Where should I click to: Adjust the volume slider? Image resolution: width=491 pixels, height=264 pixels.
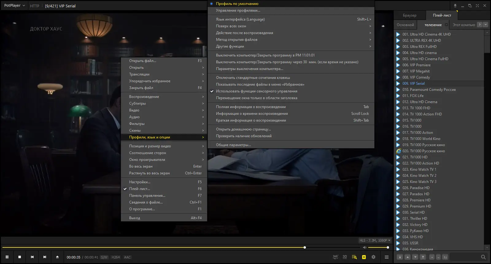click(x=378, y=247)
